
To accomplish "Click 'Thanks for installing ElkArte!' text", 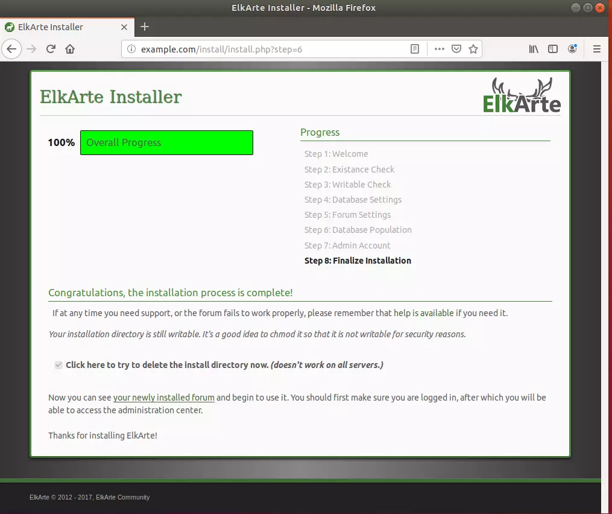I will [103, 436].
